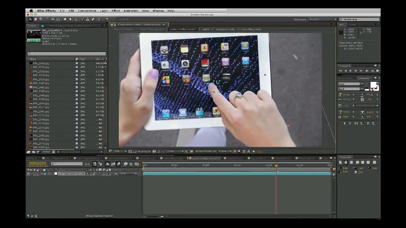Select the Pen tool
The height and width of the screenshot is (228, 406).
click(71, 19)
